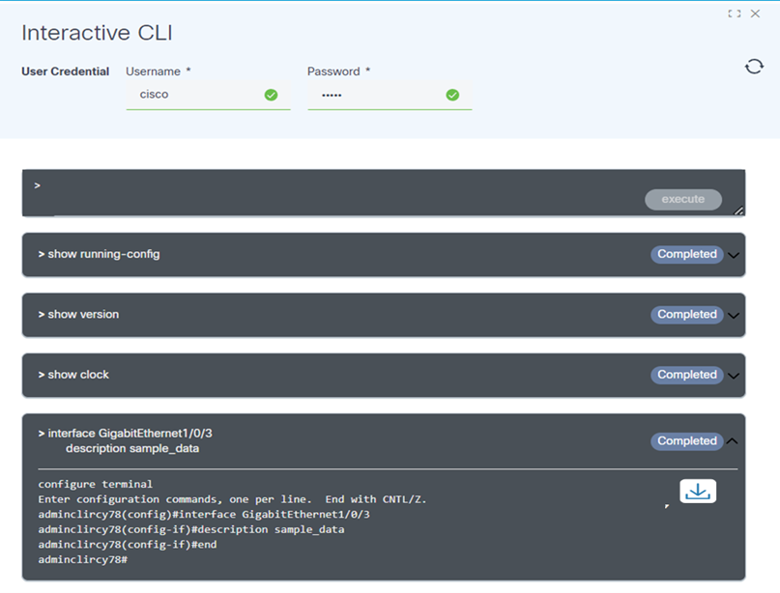The height and width of the screenshot is (593, 780).
Task: Expand the show version result
Action: click(734, 316)
